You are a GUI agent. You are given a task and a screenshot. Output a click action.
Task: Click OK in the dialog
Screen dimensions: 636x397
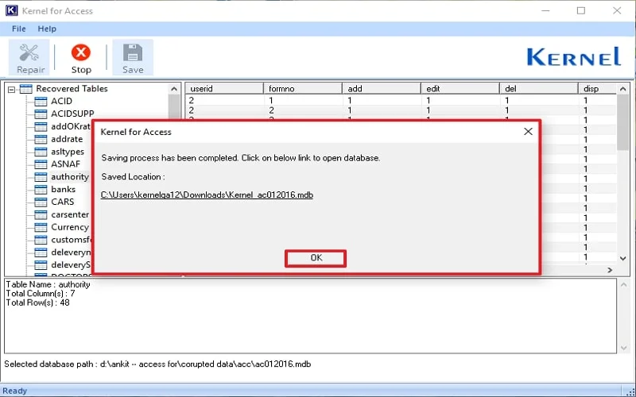tap(316, 258)
